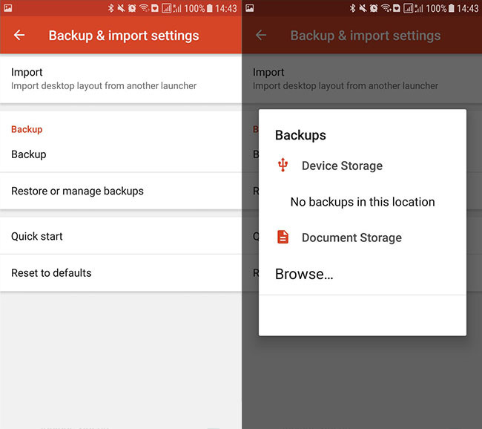The width and height of the screenshot is (482, 429).
Task: Tap the image notification icon at top left
Action: (7, 8)
